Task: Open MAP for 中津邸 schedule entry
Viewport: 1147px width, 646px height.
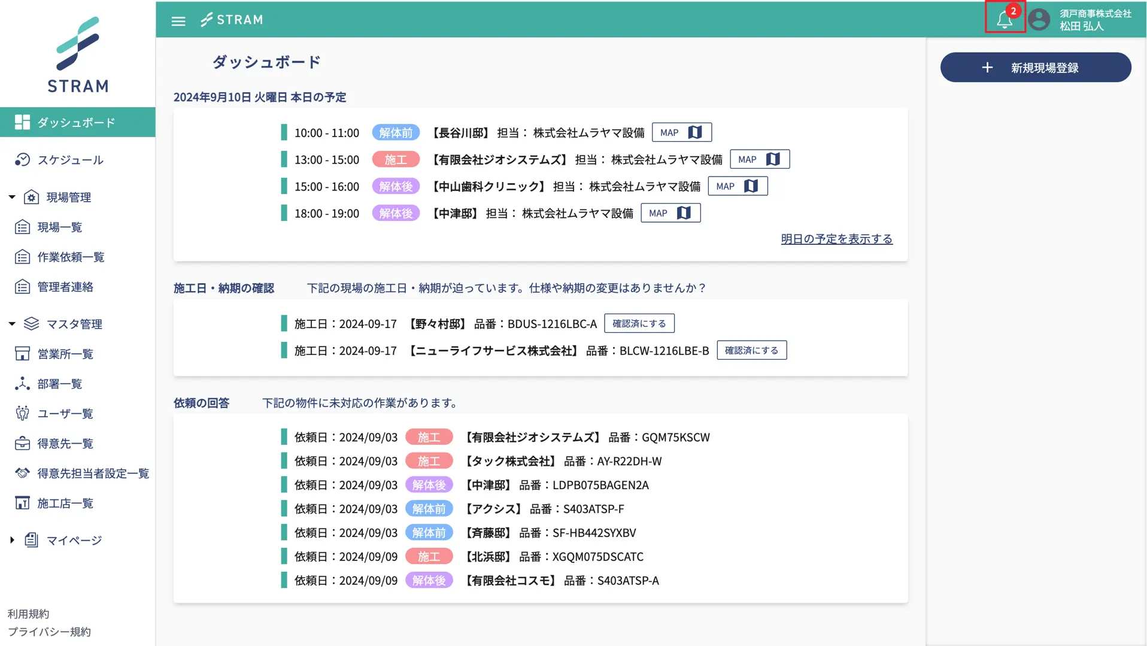Action: (670, 213)
